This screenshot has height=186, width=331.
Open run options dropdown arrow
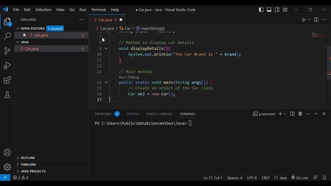pyautogui.click(x=309, y=20)
